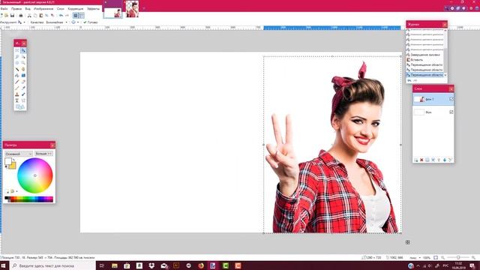Open the Правка menu
The image size is (480, 270).
[x=16, y=9]
